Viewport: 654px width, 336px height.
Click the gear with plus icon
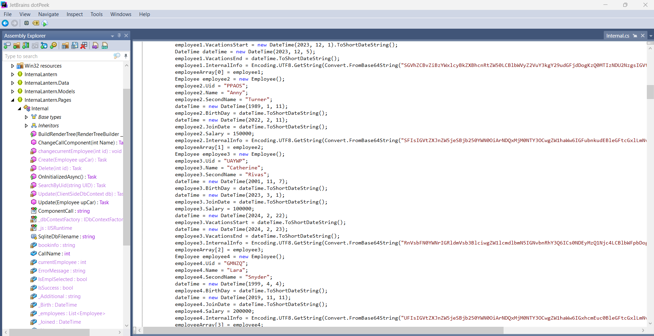pos(53,46)
